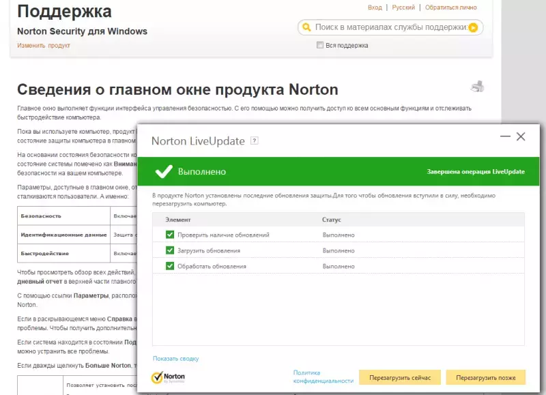546x395 pixels.
Task: Click Перезагрузить сейчас button
Action: pos(400,377)
